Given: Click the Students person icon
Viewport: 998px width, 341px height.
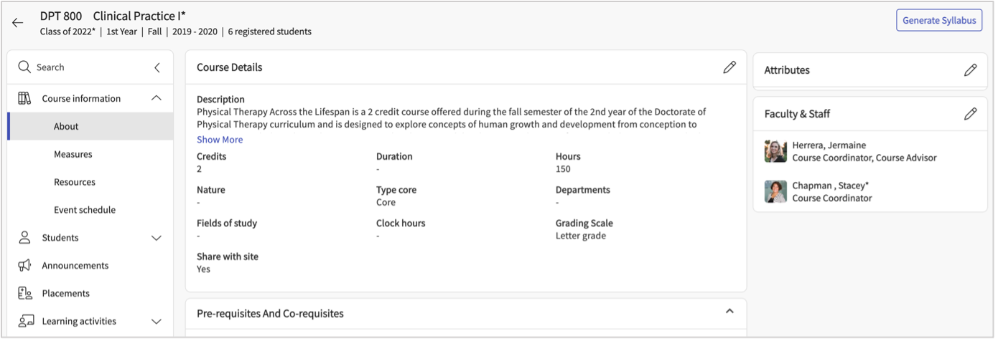Looking at the screenshot, I should pyautogui.click(x=24, y=238).
